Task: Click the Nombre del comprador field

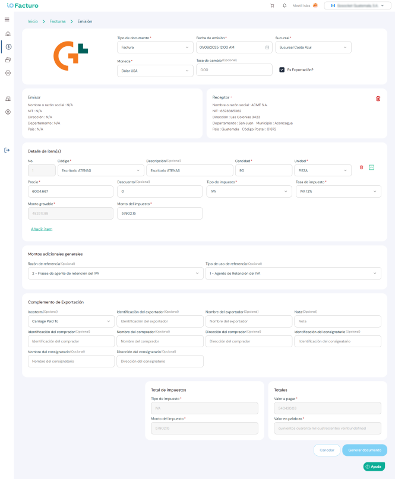Action: tap(160, 341)
